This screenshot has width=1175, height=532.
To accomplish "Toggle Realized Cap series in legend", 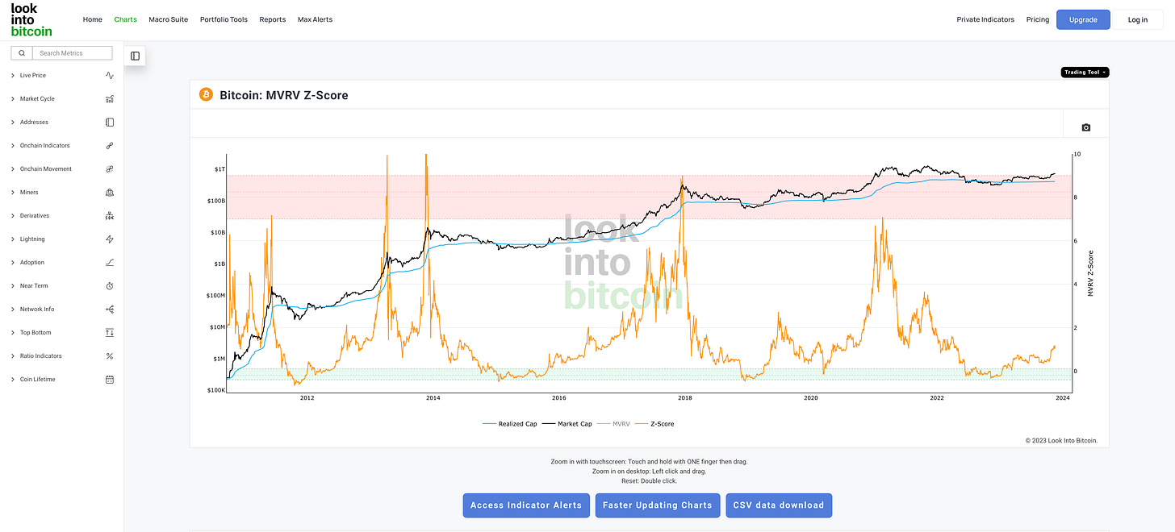I will [509, 423].
